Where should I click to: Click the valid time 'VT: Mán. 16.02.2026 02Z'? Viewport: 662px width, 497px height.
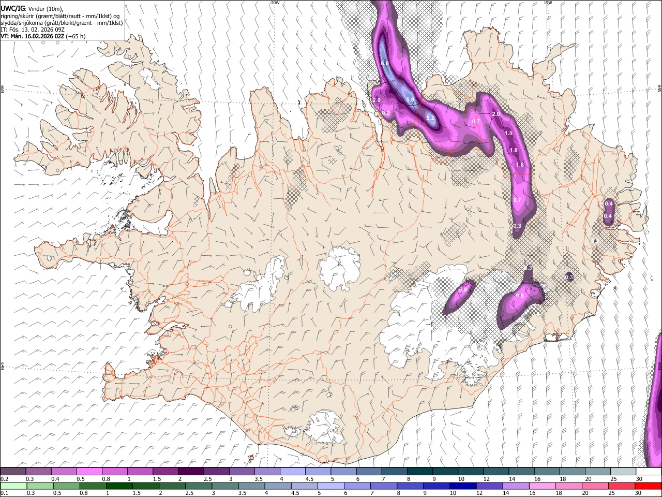(x=32, y=37)
